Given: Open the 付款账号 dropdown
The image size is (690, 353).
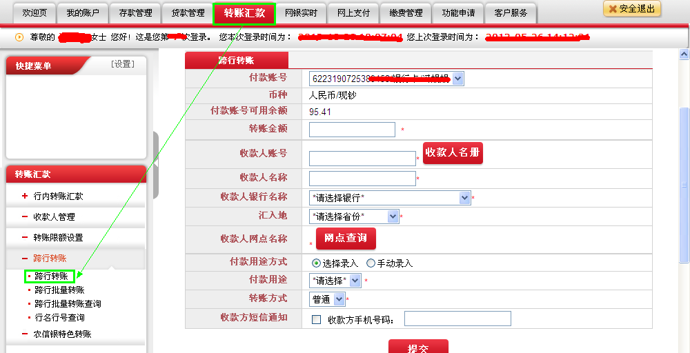Looking at the screenshot, I should click(x=386, y=79).
